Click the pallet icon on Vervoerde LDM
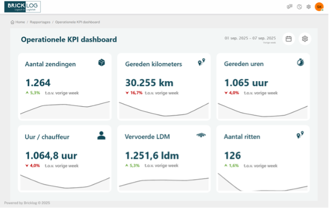The height and width of the screenshot is (208, 329). [x=201, y=135]
